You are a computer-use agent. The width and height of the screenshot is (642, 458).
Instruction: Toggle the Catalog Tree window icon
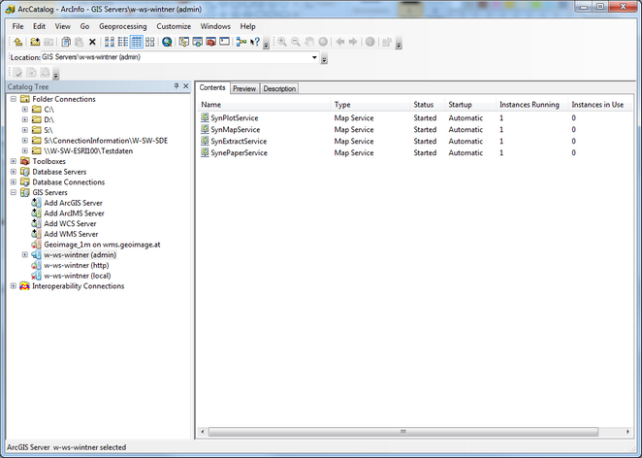tap(184, 42)
